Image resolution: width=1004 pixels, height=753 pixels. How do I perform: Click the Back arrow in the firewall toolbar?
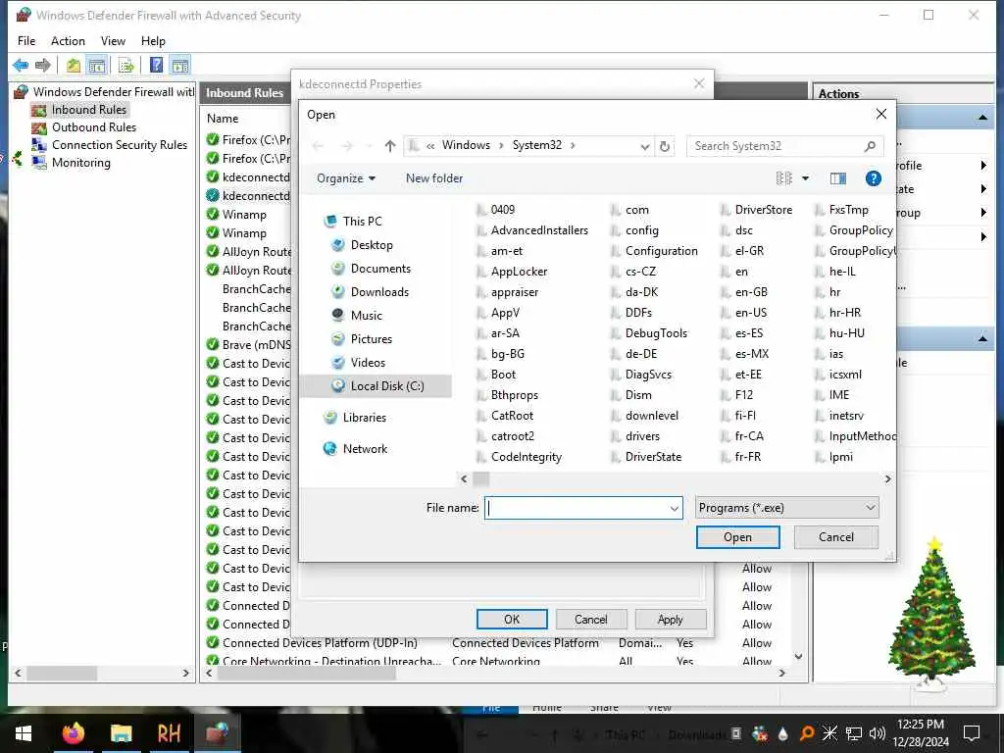point(21,65)
